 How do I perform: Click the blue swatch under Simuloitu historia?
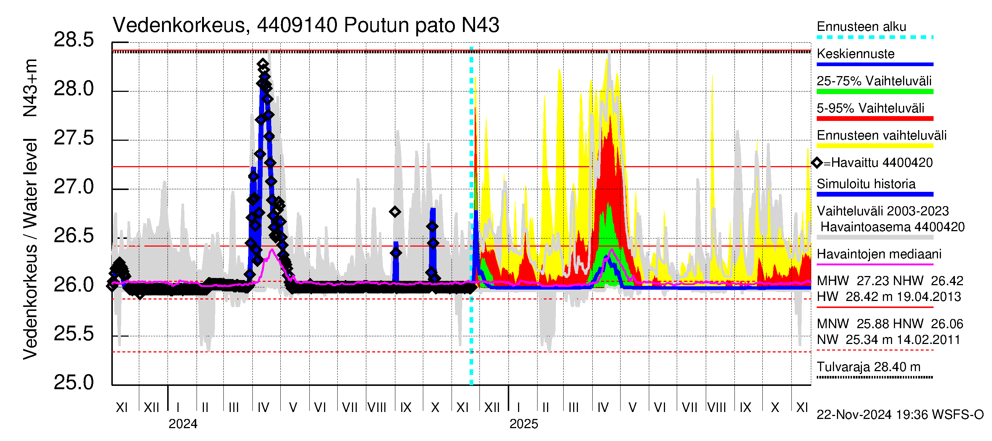click(x=874, y=194)
